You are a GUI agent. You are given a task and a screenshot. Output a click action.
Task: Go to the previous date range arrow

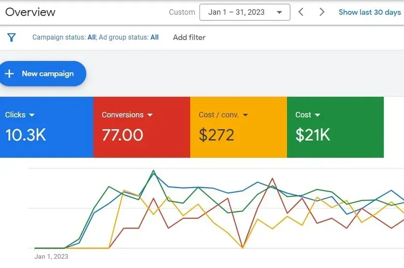click(x=300, y=12)
